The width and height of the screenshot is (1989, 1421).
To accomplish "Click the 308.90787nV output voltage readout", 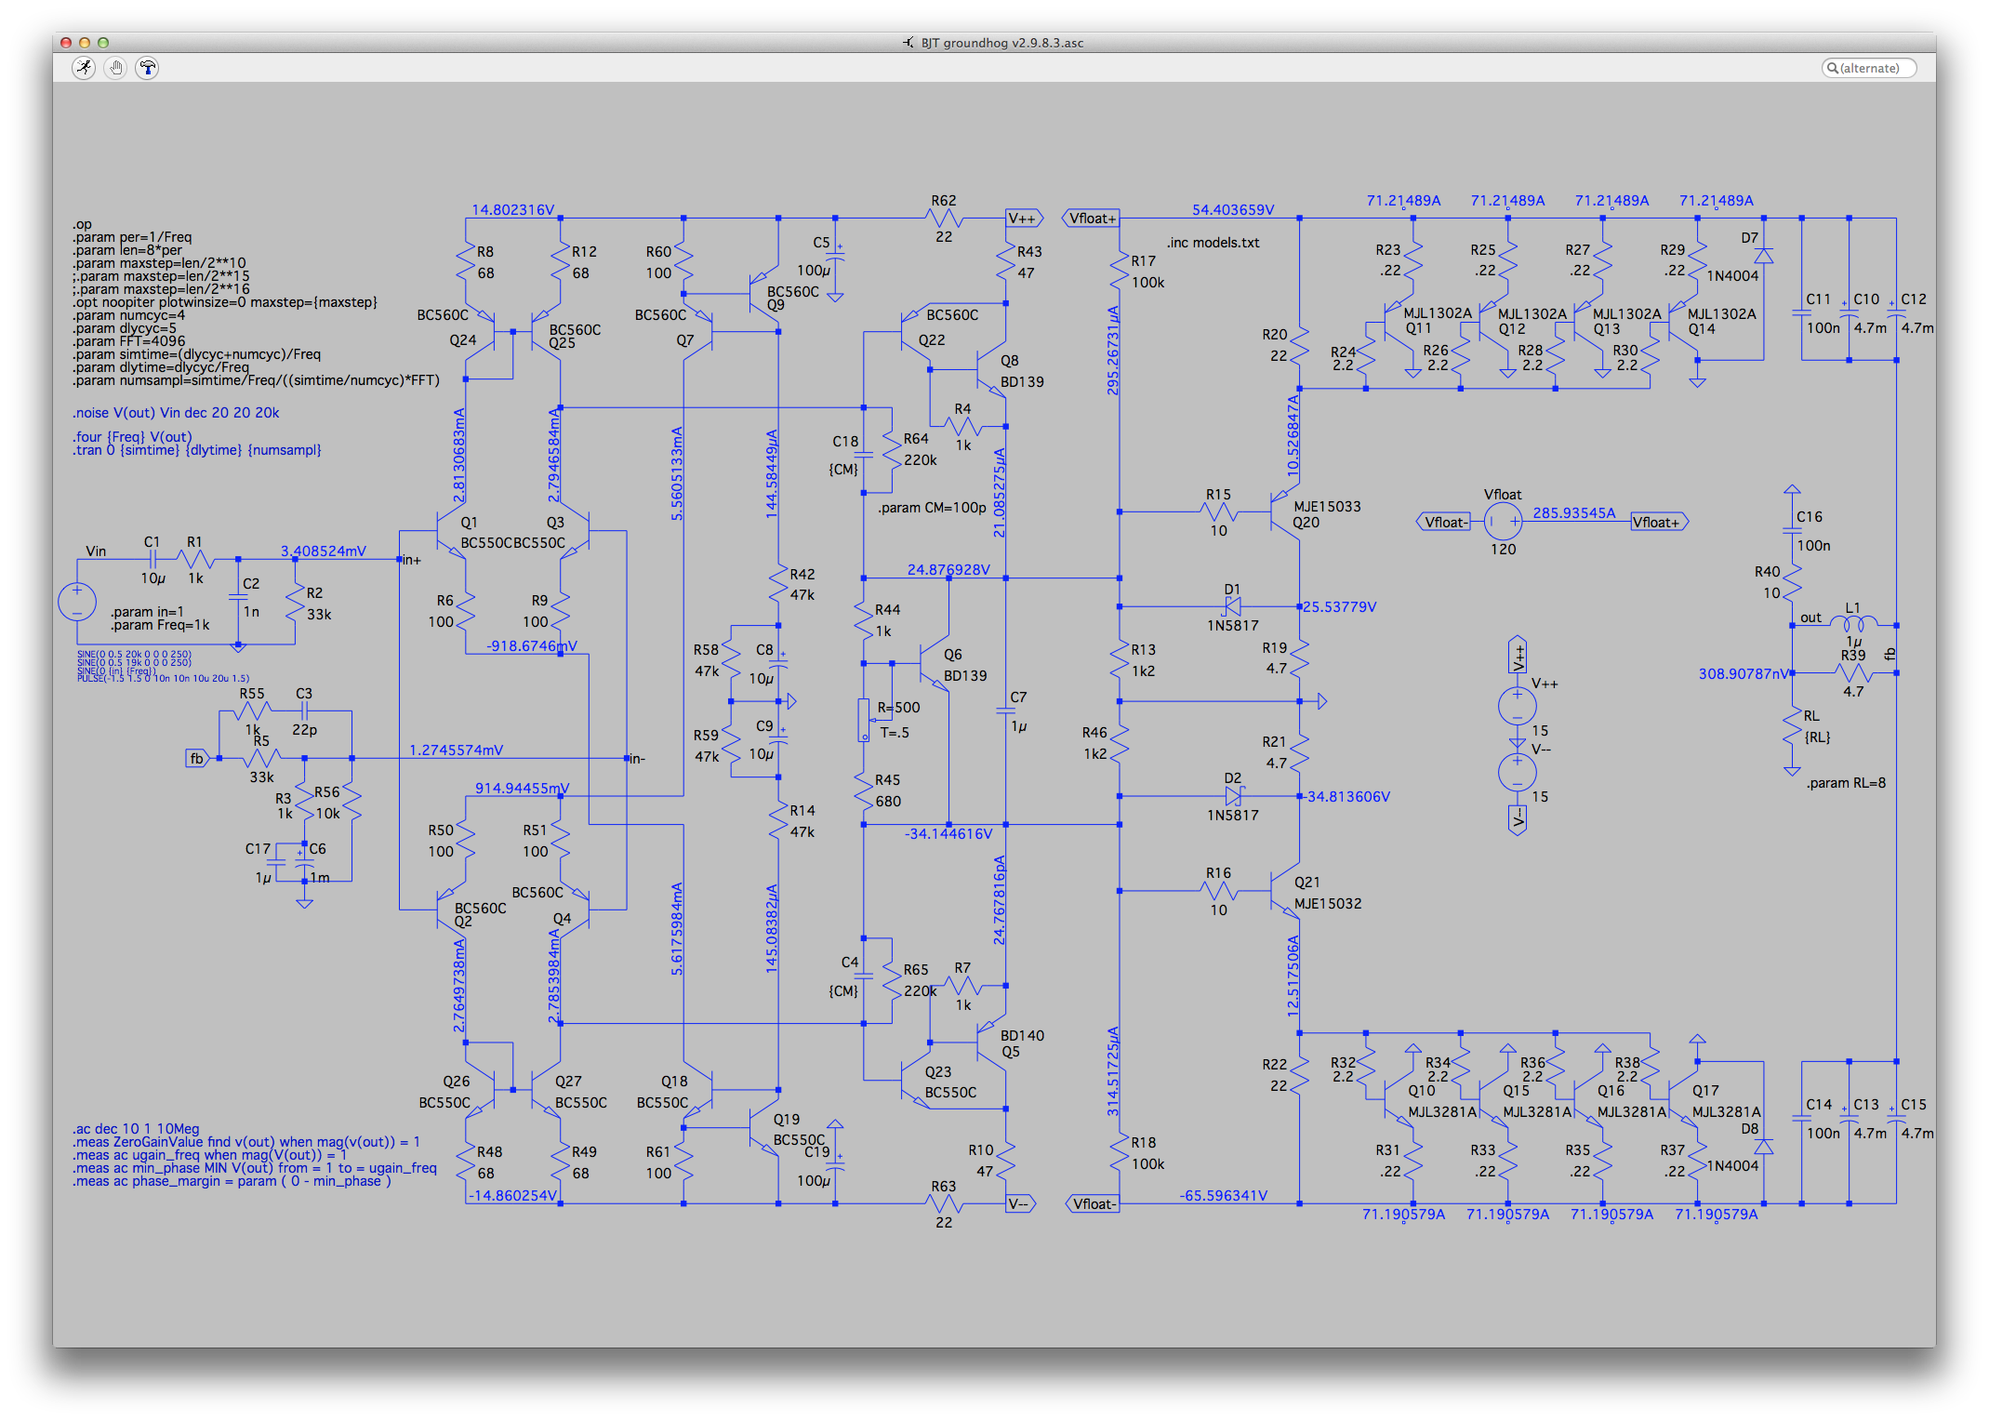I will pyautogui.click(x=1744, y=673).
